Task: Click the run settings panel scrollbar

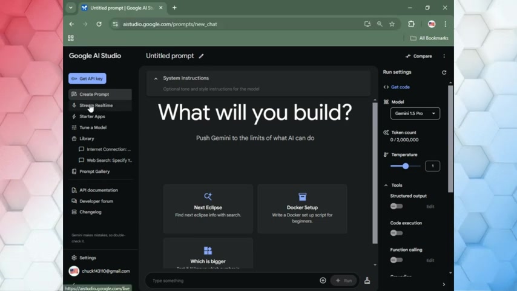Action: 450,139
